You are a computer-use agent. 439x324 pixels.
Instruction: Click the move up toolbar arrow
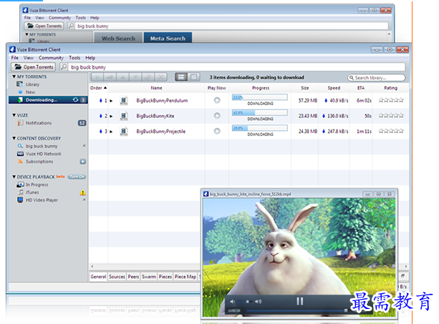coord(123,77)
